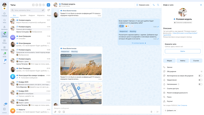Viewport: 204px width, 115px height.
Task: Open the search filter settings icon
Action: click(43, 10)
